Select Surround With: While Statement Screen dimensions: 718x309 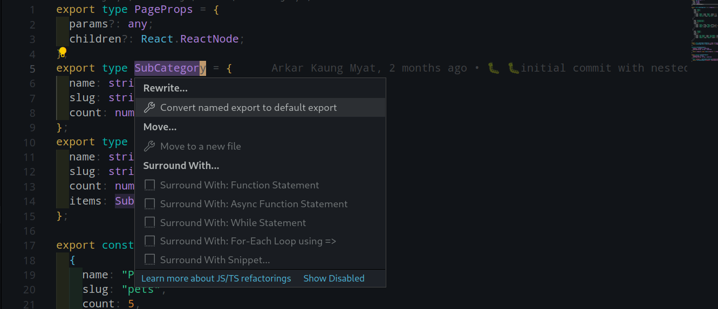[x=260, y=223]
